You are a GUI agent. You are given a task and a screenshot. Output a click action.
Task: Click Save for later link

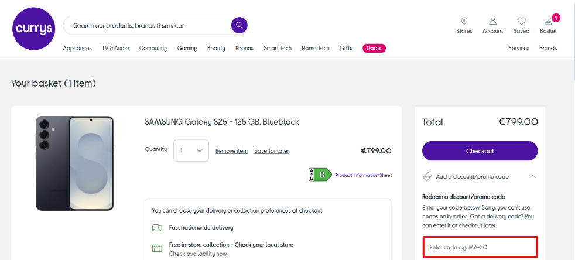coord(271,151)
